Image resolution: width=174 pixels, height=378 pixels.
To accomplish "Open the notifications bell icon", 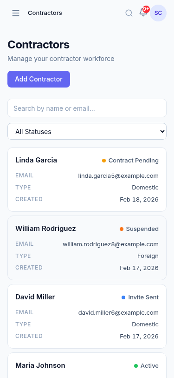I will click(x=143, y=13).
